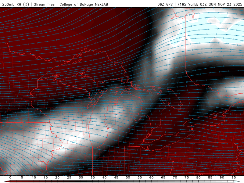The height and width of the screenshot is (183, 244).
Task: Click "College of DuPage NEXLAB" header text
Action: tap(84, 4)
